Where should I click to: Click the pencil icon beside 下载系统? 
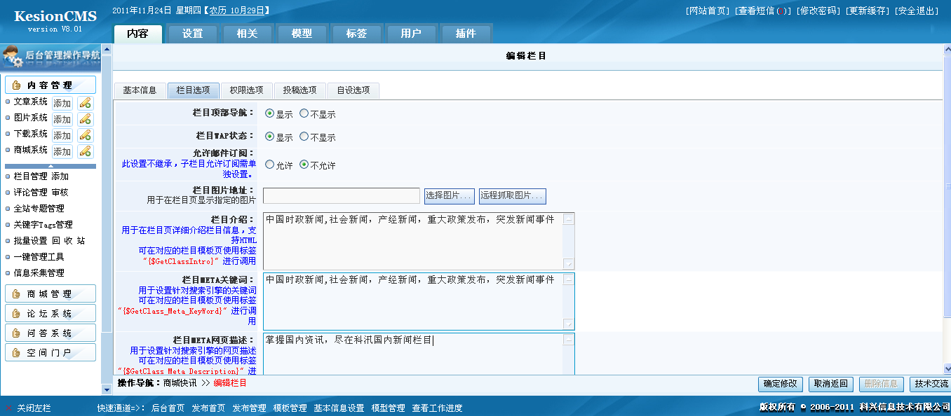click(x=85, y=135)
